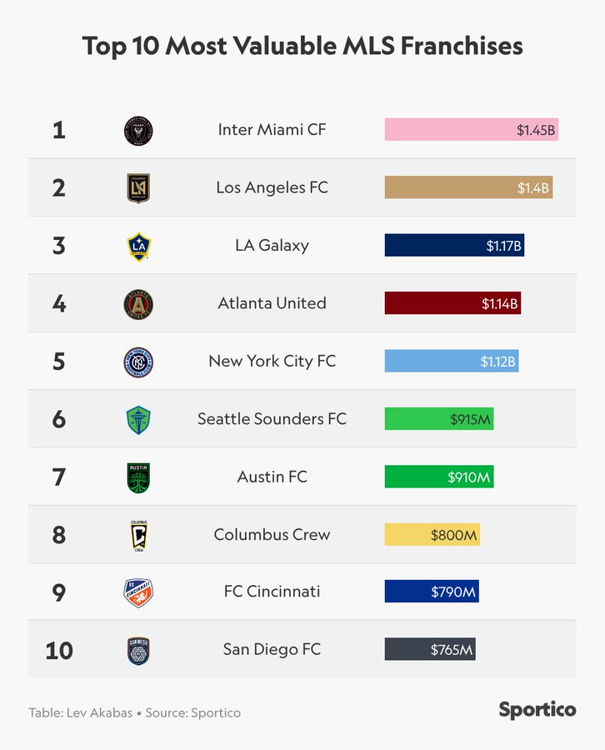605x750 pixels.
Task: Select the dark red $1.14B bar
Action: [x=452, y=303]
